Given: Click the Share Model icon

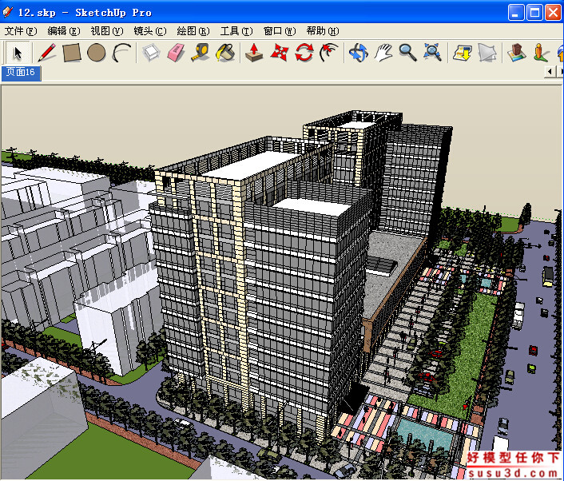Looking at the screenshot, I should [487, 53].
